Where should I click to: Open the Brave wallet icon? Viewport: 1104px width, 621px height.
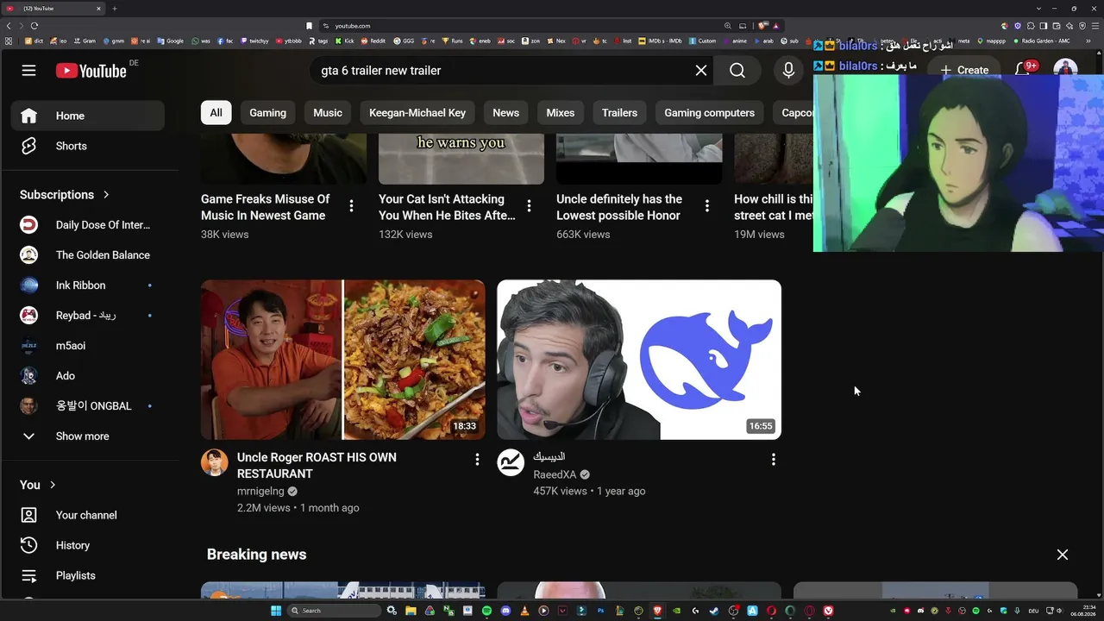click(1057, 26)
